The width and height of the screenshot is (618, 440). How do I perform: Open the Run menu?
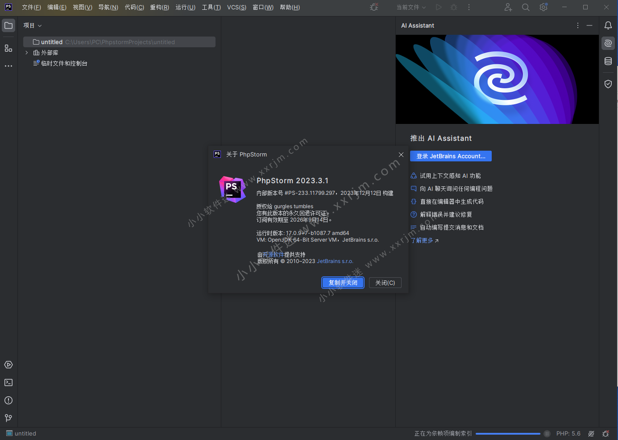coord(186,7)
